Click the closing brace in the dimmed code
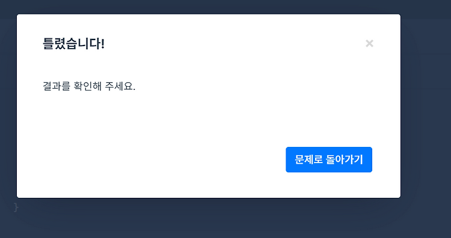This screenshot has height=238, width=451. pyautogui.click(x=16, y=207)
